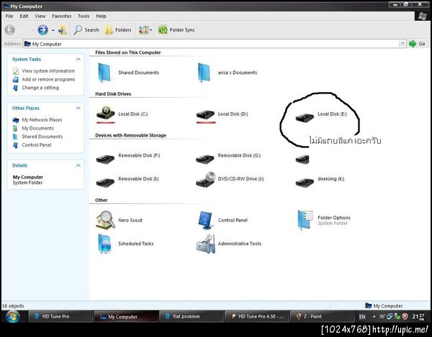Click the My Computer taskbar button

(x=126, y=316)
